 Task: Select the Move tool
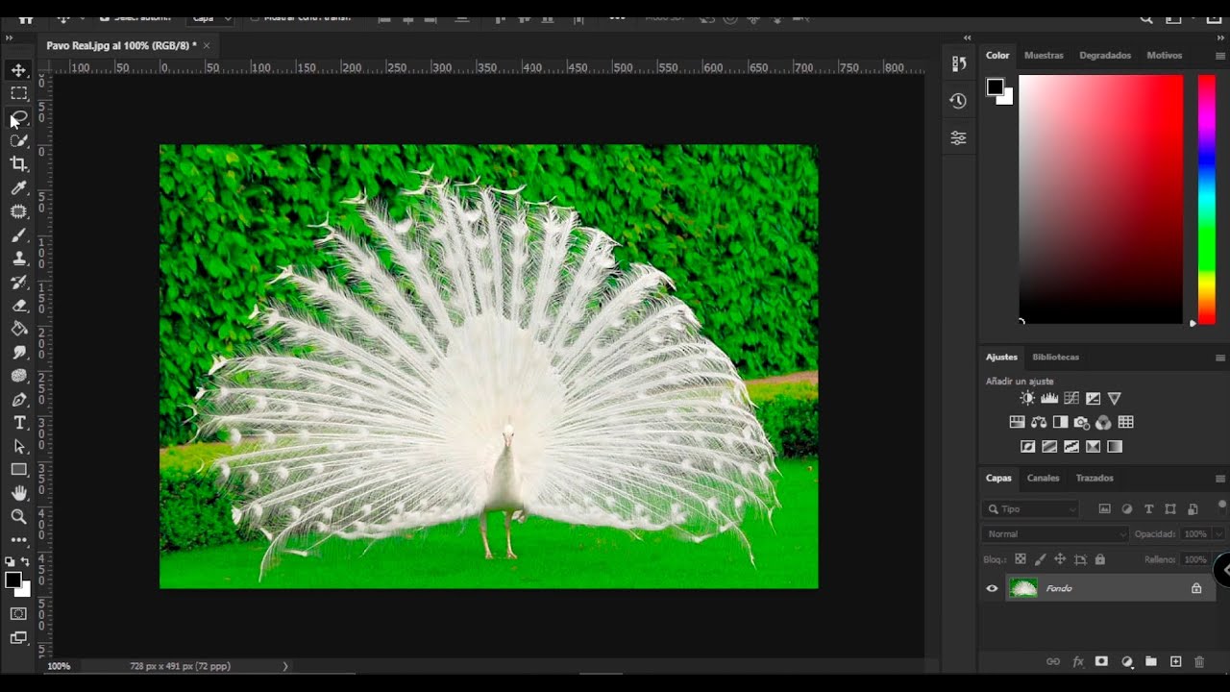18,70
